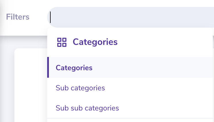Select the second filter option Sub categories
Viewport: 214px width, 122px height.
pyautogui.click(x=80, y=88)
